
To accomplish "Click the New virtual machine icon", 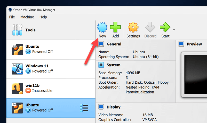I will [x=102, y=27].
